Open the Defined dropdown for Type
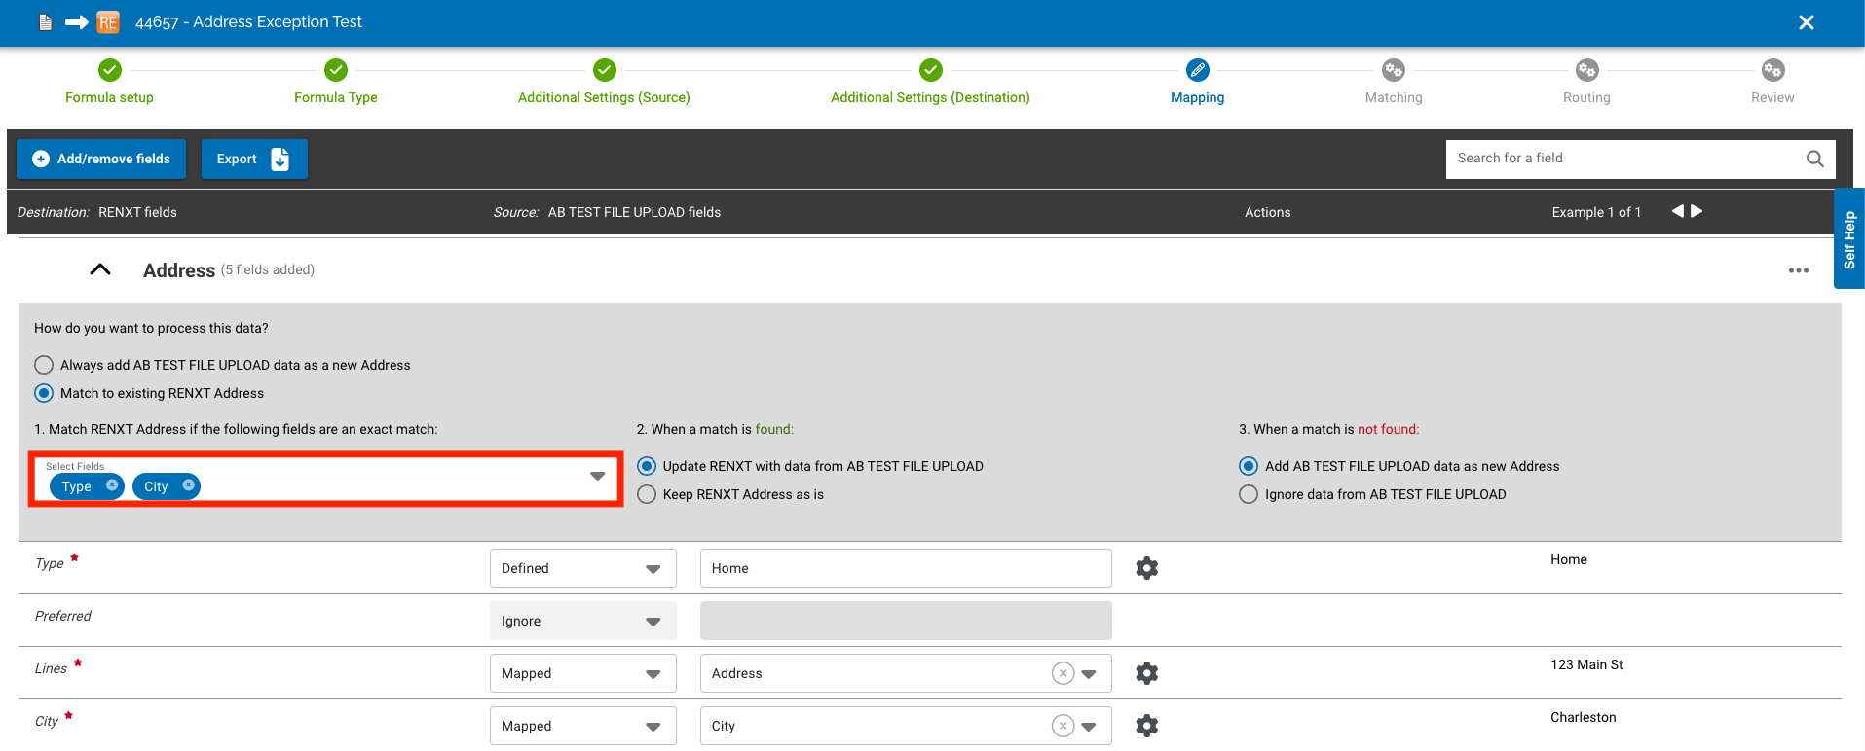The image size is (1865, 751). coord(582,568)
